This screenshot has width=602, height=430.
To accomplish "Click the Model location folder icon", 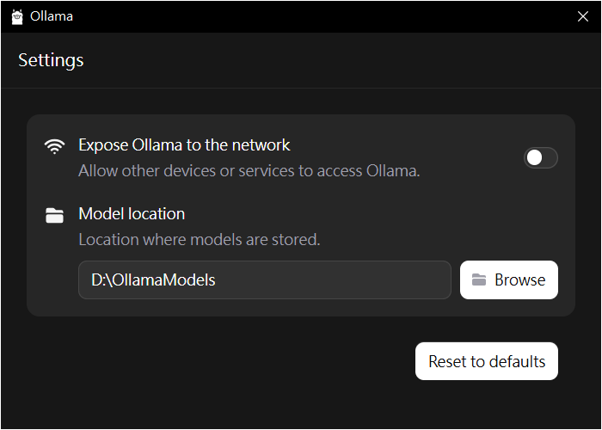I will click(54, 215).
